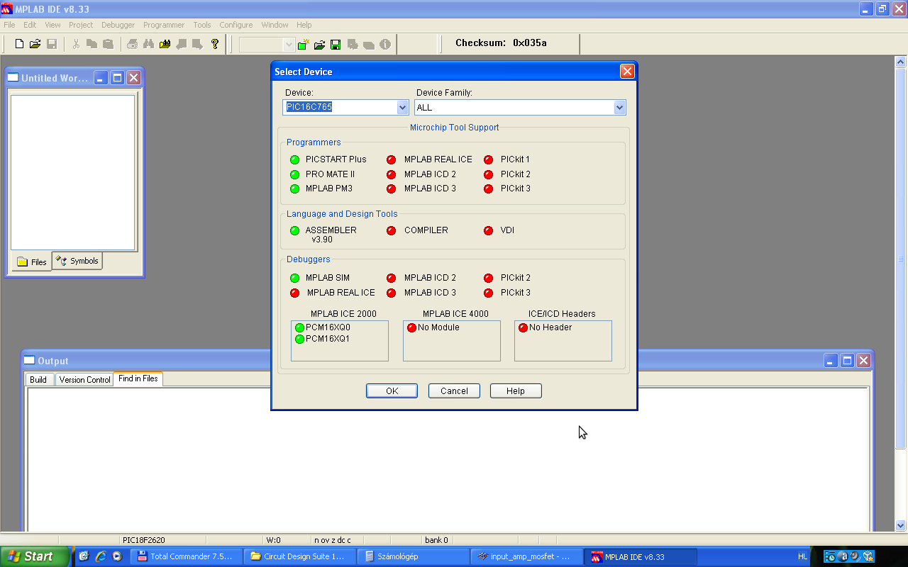This screenshot has height=567, width=908.
Task: Click the Build Information round icon
Action: pyautogui.click(x=385, y=44)
